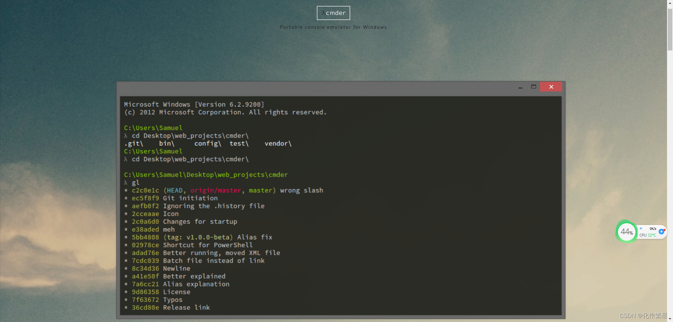Click 'Shortcut for PowerShell' commit

point(208,245)
